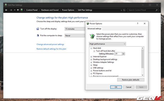Click the Edit Plan Settings title bar icon
This screenshot has width=164, height=101.
pos(6,5)
